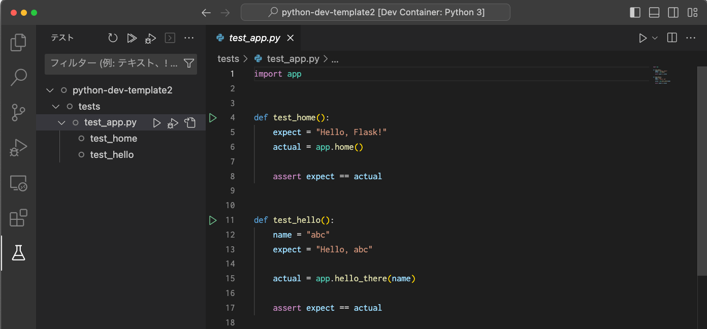Select test_hello in test tree
This screenshot has height=329, width=707.
112,155
